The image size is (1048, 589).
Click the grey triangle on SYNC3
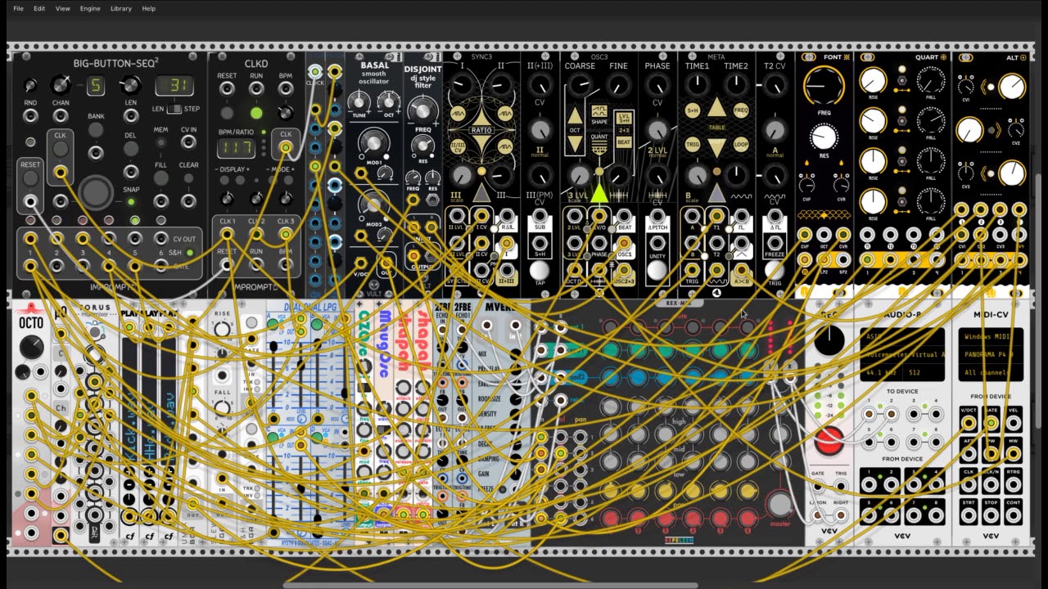point(482,192)
